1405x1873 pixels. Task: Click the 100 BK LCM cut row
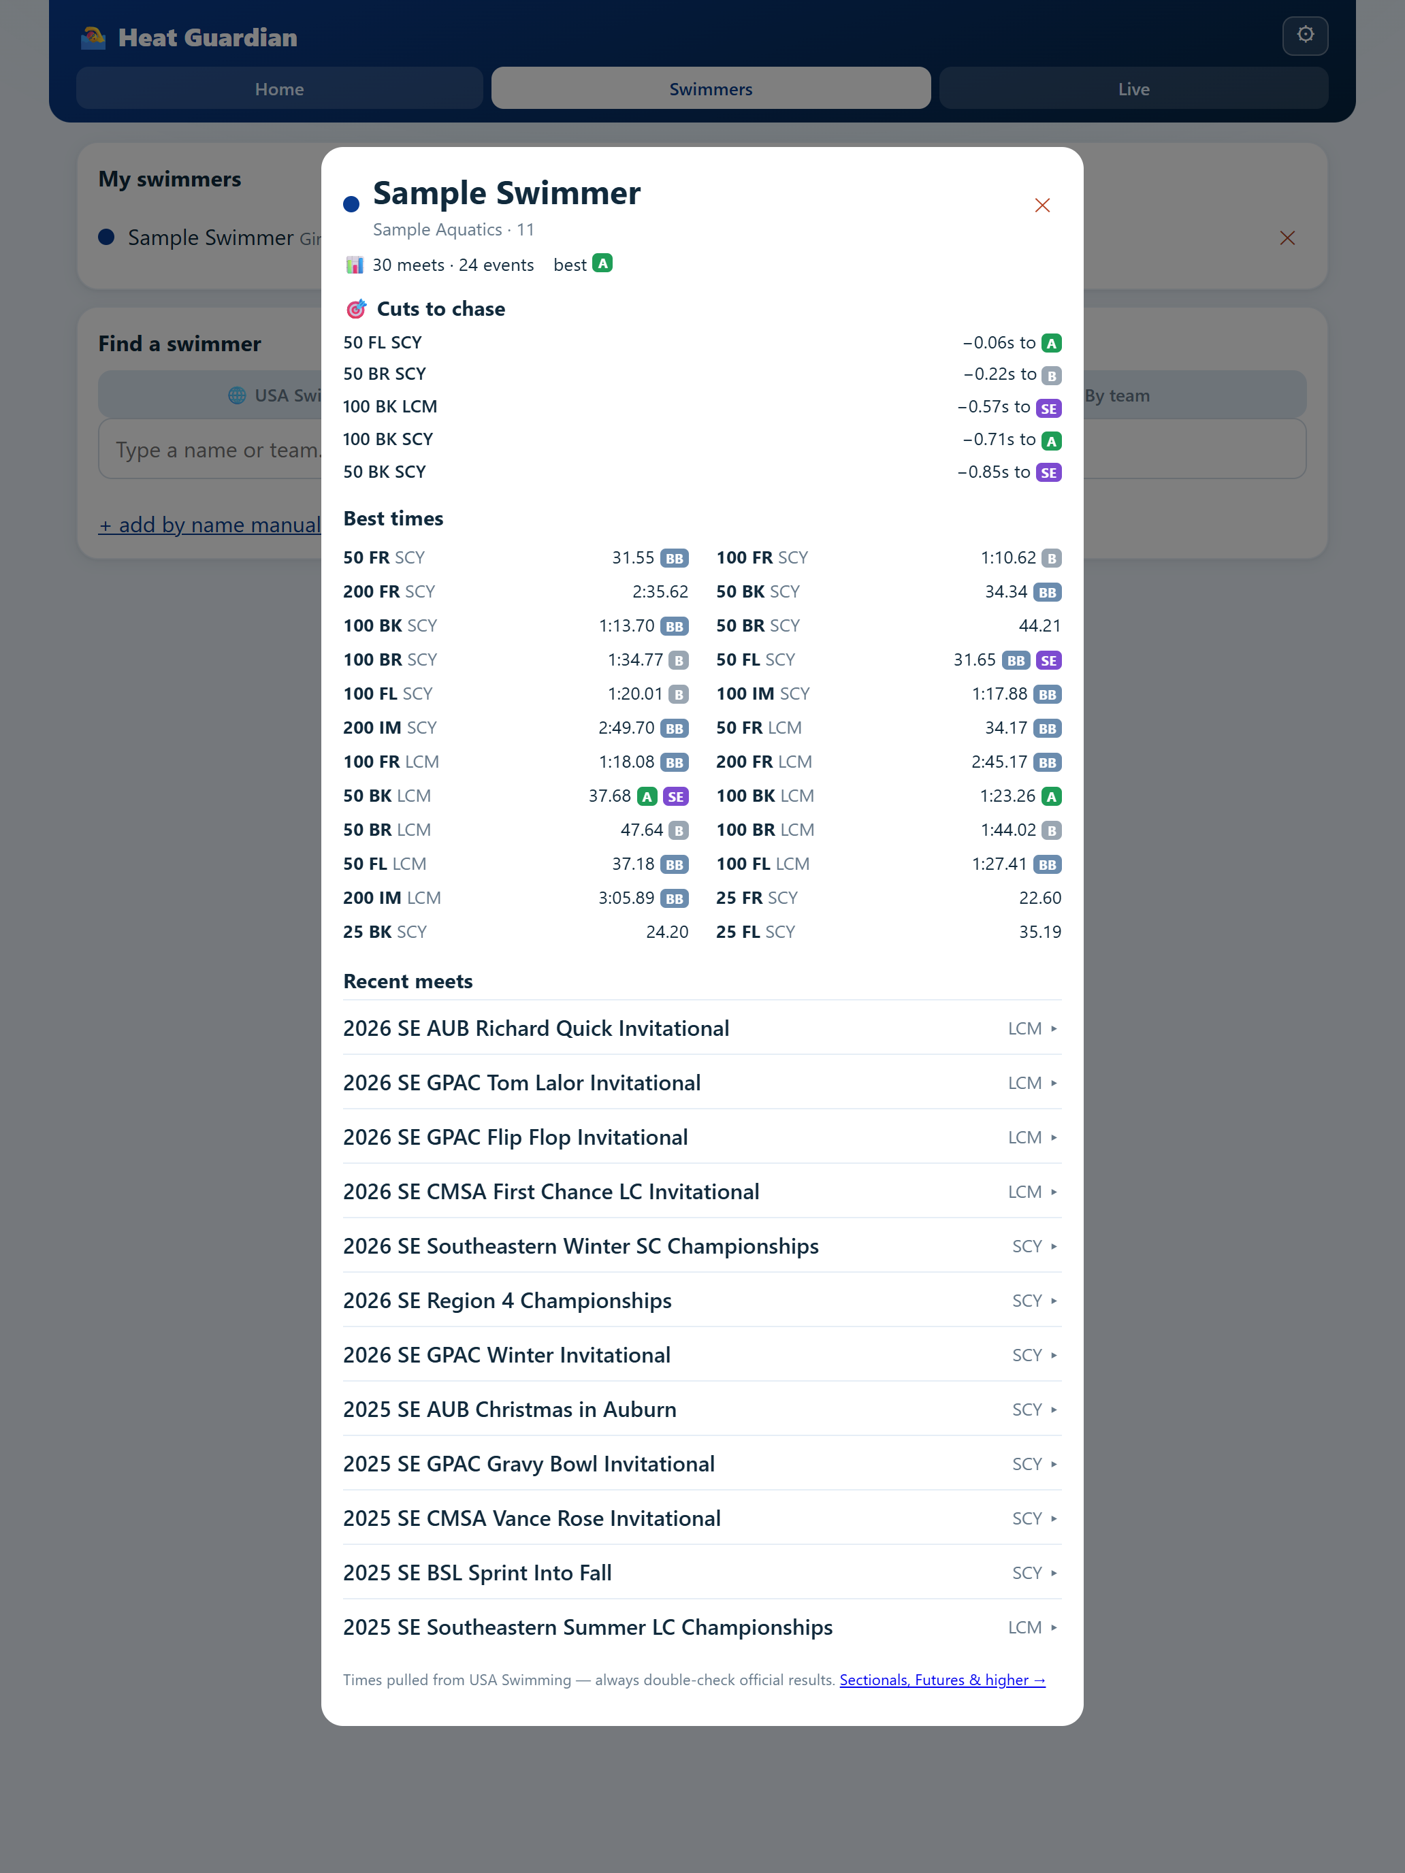tap(702, 407)
